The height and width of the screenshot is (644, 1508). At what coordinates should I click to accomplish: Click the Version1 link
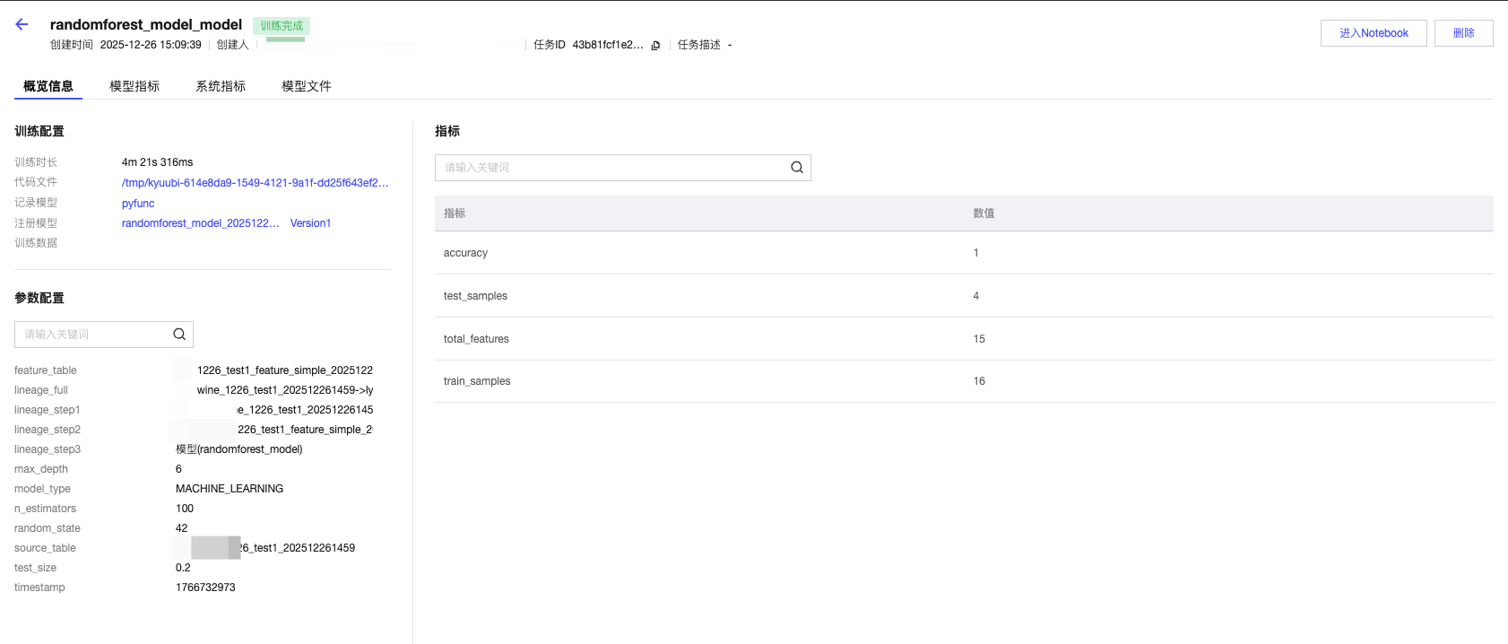(x=310, y=223)
